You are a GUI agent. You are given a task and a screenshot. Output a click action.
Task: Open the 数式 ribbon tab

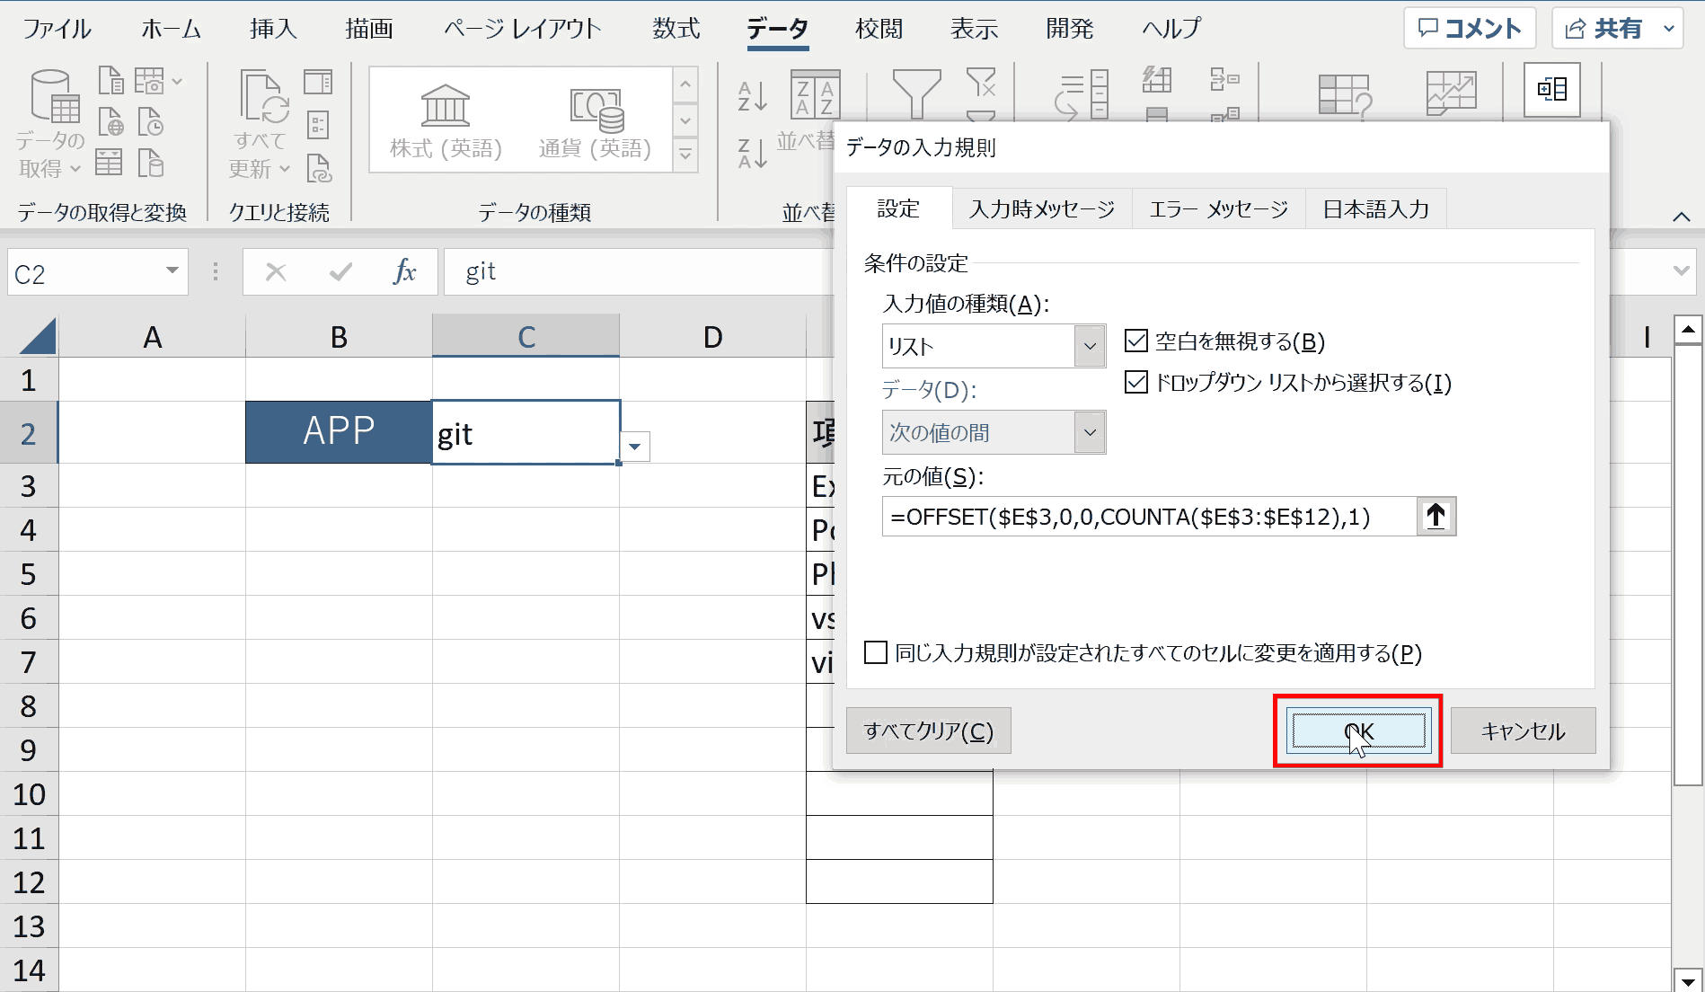(676, 29)
